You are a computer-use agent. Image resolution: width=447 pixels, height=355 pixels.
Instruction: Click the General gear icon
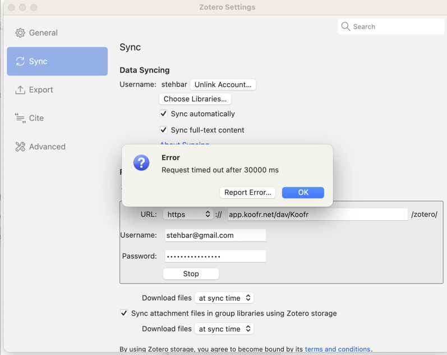20,33
